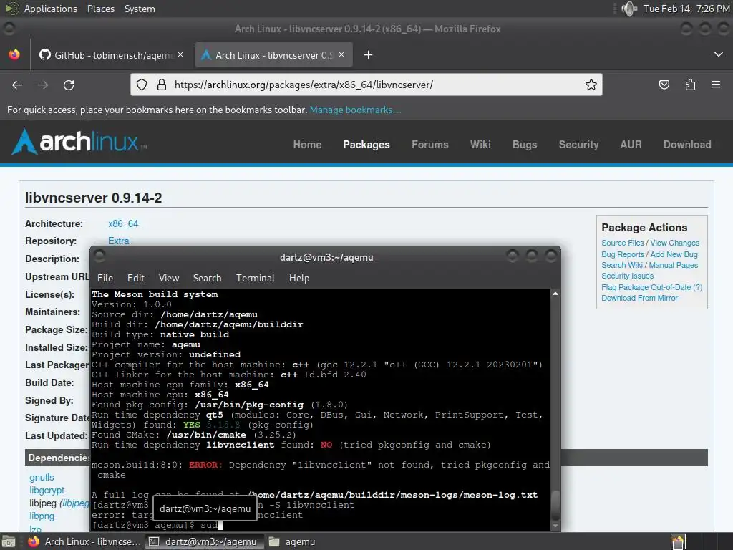Open a new tab with the plus button
This screenshot has height=550, width=733.
(369, 55)
